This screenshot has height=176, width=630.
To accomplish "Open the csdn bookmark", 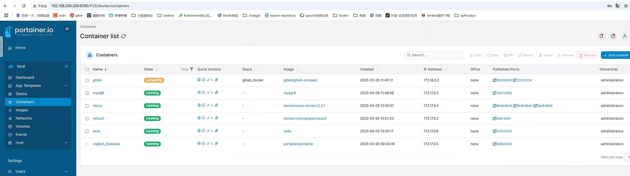I will pyautogui.click(x=60, y=15).
